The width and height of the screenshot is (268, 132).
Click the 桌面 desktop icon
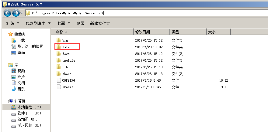[14, 53]
